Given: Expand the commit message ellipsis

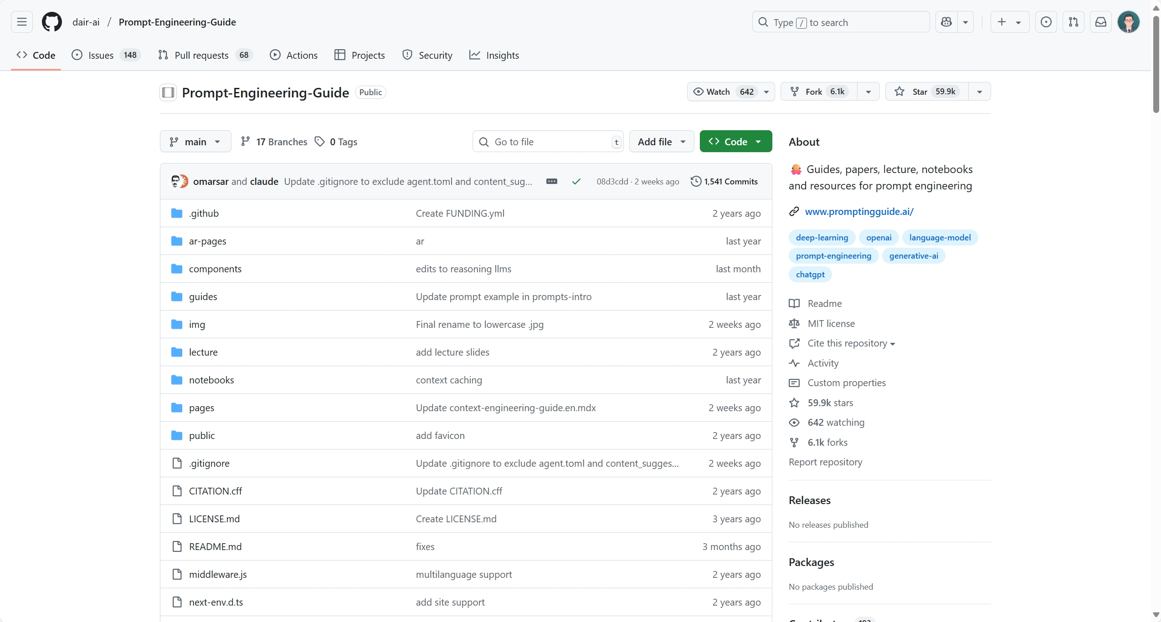Looking at the screenshot, I should coord(551,181).
